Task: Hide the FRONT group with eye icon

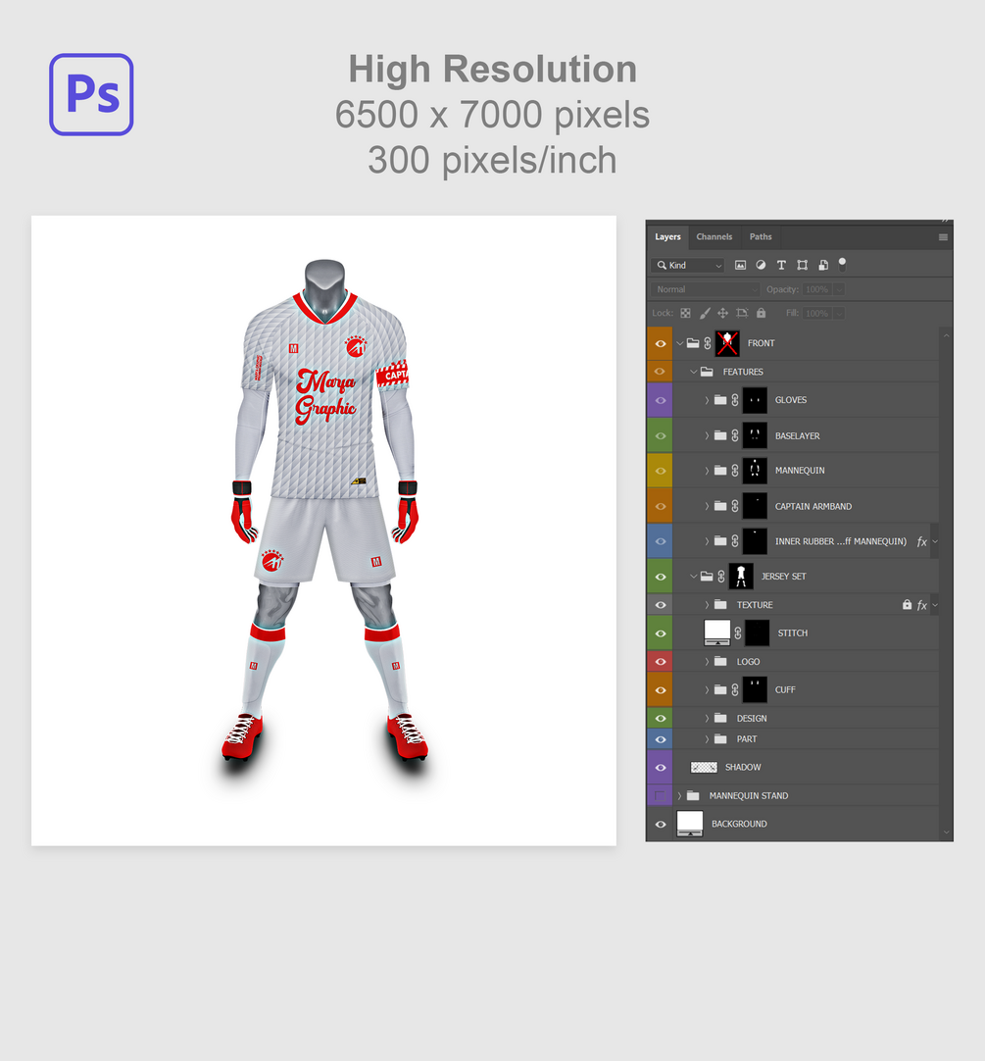Action: click(661, 344)
